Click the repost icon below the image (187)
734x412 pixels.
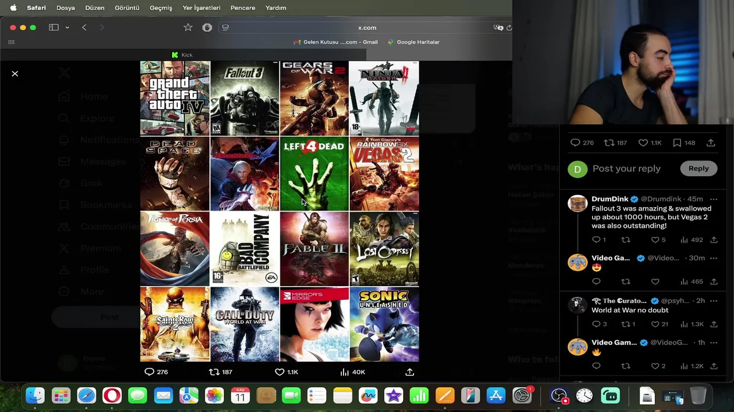click(214, 372)
